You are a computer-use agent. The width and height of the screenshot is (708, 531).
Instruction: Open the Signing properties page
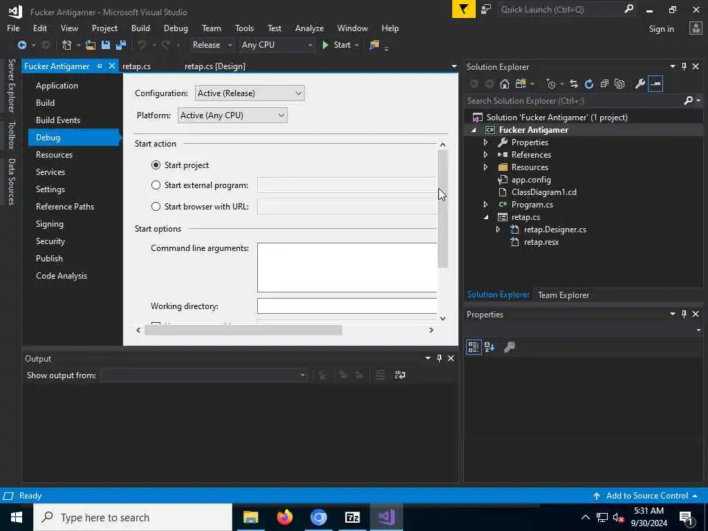coord(50,224)
